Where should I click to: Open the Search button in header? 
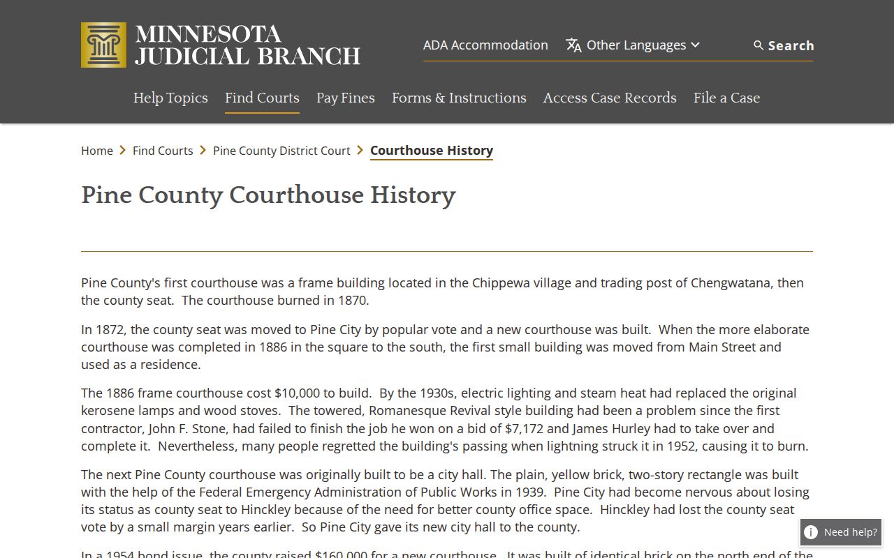coord(784,45)
